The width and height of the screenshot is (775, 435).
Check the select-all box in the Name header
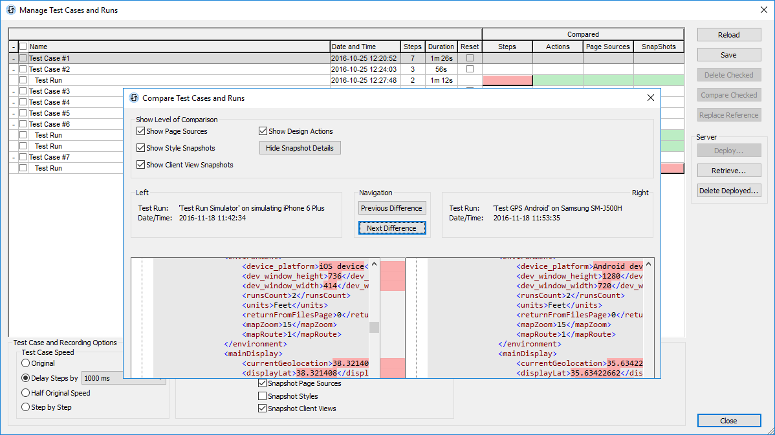click(x=23, y=47)
